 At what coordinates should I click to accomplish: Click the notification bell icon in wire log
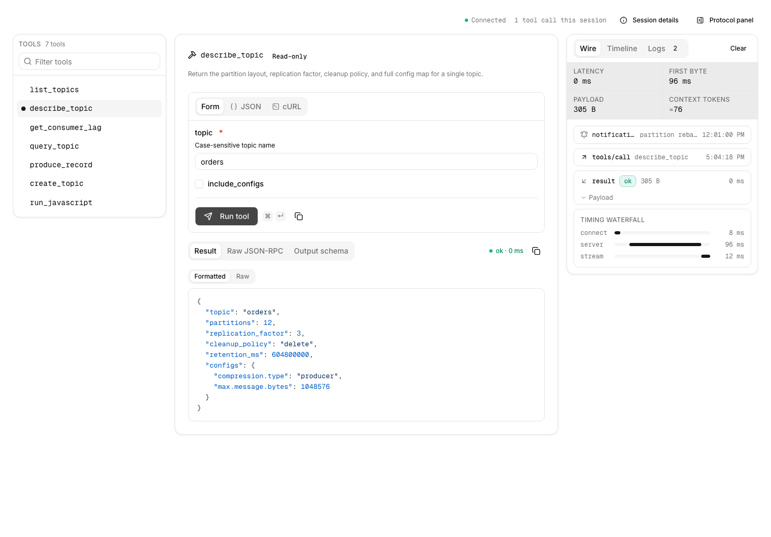[584, 135]
